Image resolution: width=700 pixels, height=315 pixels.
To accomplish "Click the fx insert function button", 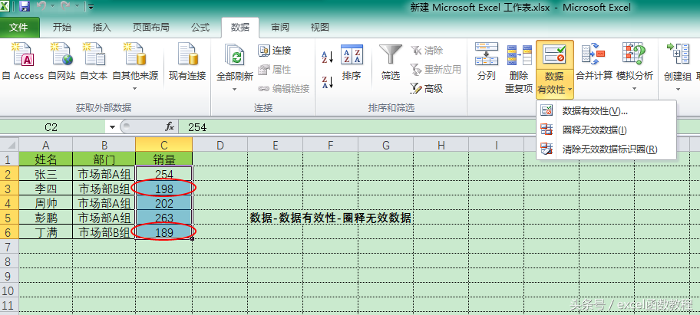I will click(x=170, y=127).
